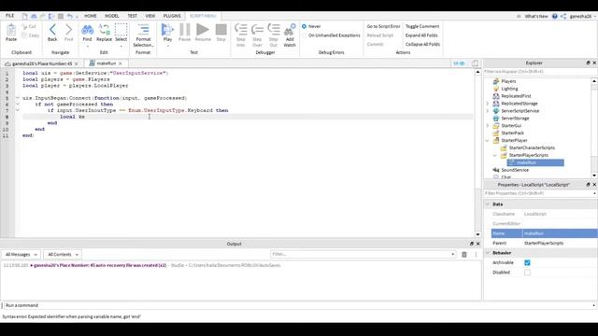The height and width of the screenshot is (336, 598).
Task: Click the forward navigation arrow
Action: click(68, 30)
